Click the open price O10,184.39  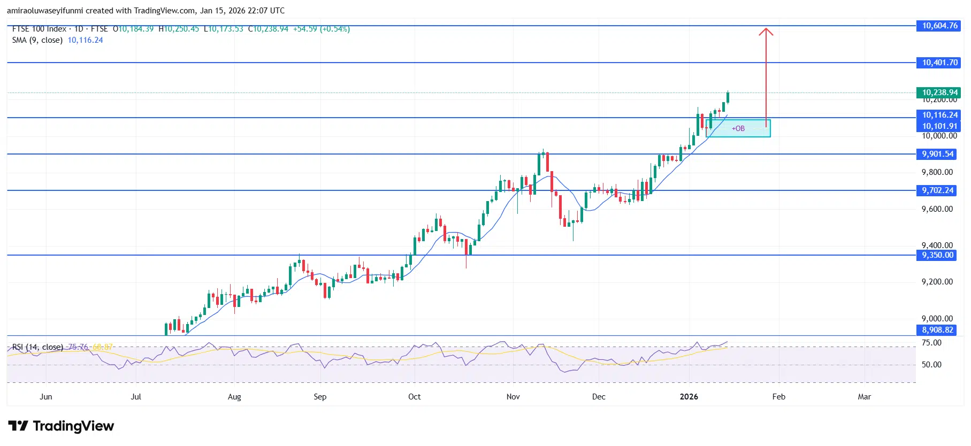pos(133,29)
